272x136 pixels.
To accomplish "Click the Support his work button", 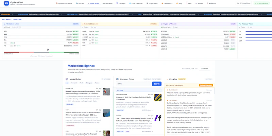I will coord(206,85).
